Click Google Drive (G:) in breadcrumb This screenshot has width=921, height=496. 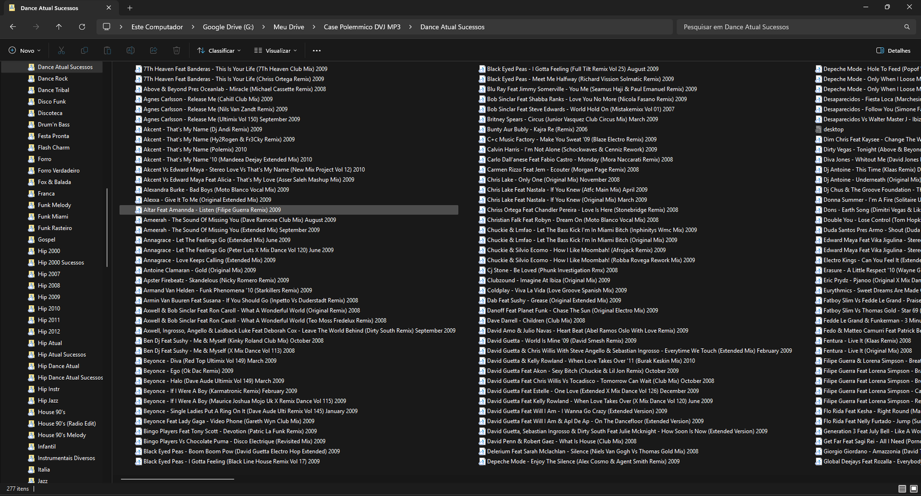(x=228, y=27)
